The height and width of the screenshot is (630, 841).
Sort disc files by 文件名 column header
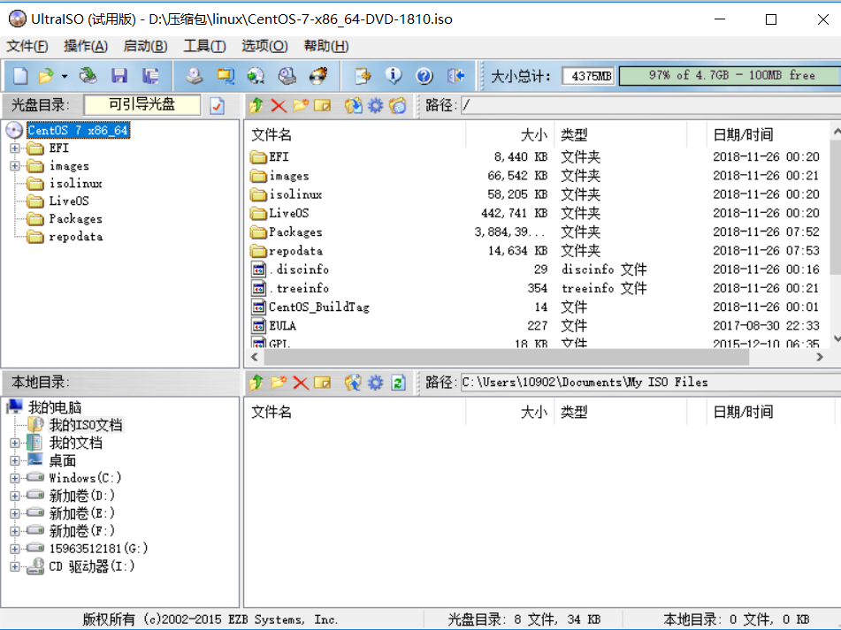[x=356, y=134]
